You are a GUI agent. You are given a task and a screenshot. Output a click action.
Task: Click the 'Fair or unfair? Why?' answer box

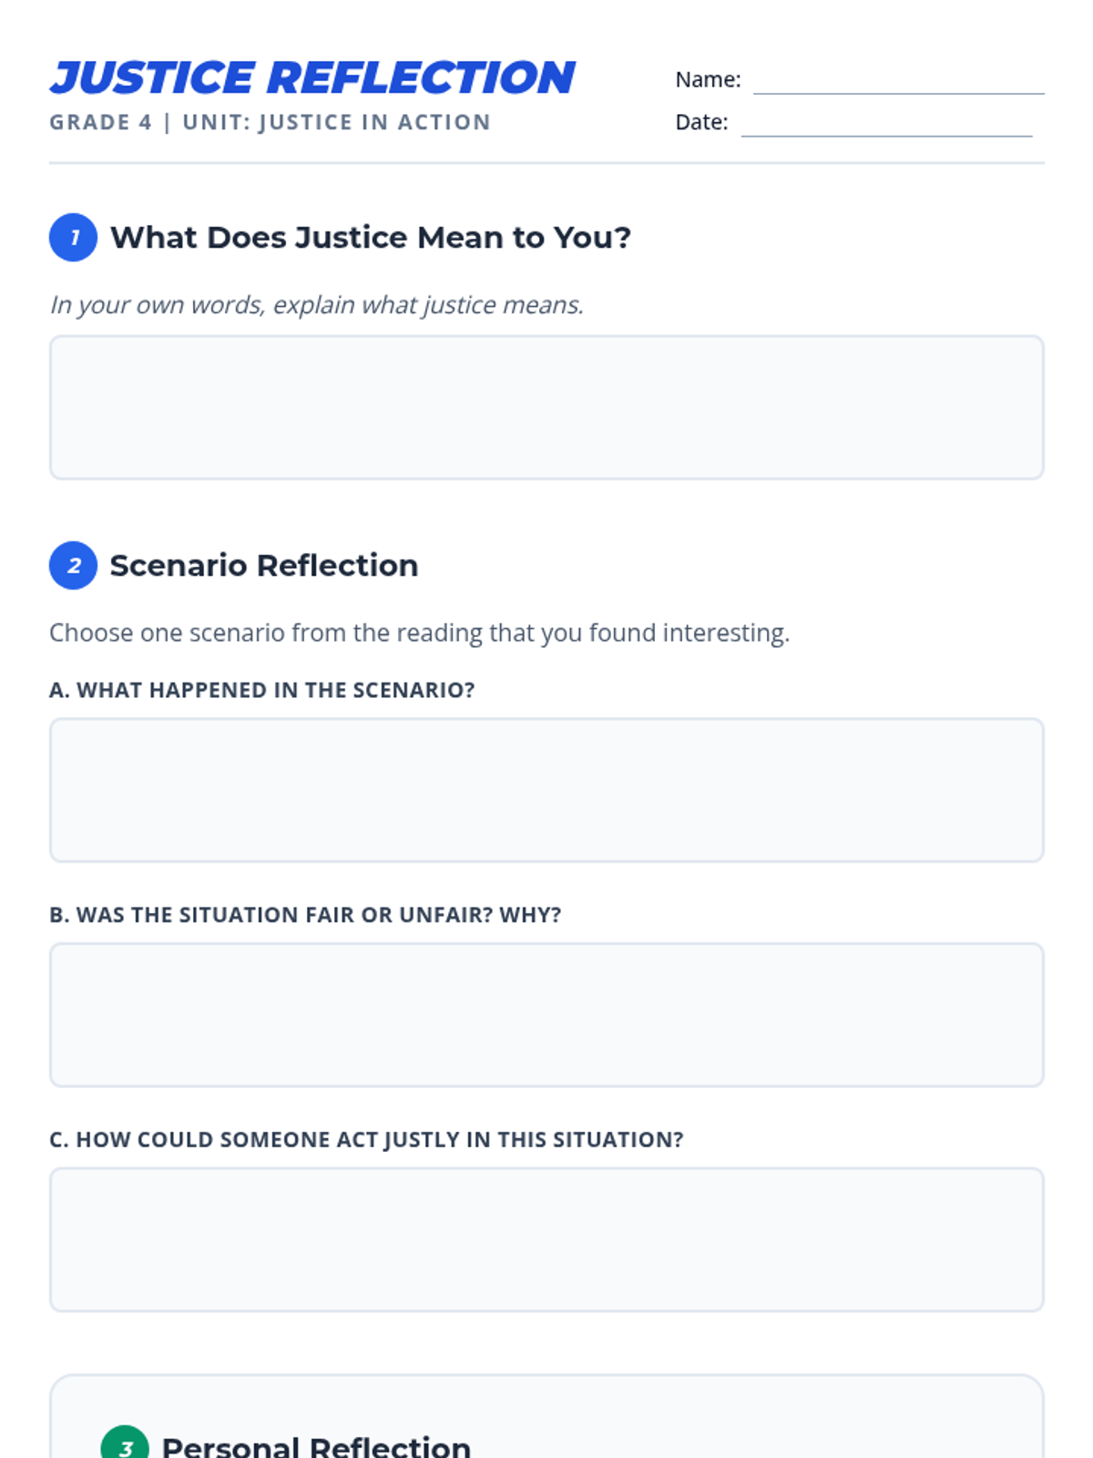click(546, 1014)
